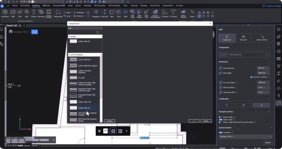The width and height of the screenshot is (282, 149).
Task: Click Cancel in the Wall panel
Action: 268,143
